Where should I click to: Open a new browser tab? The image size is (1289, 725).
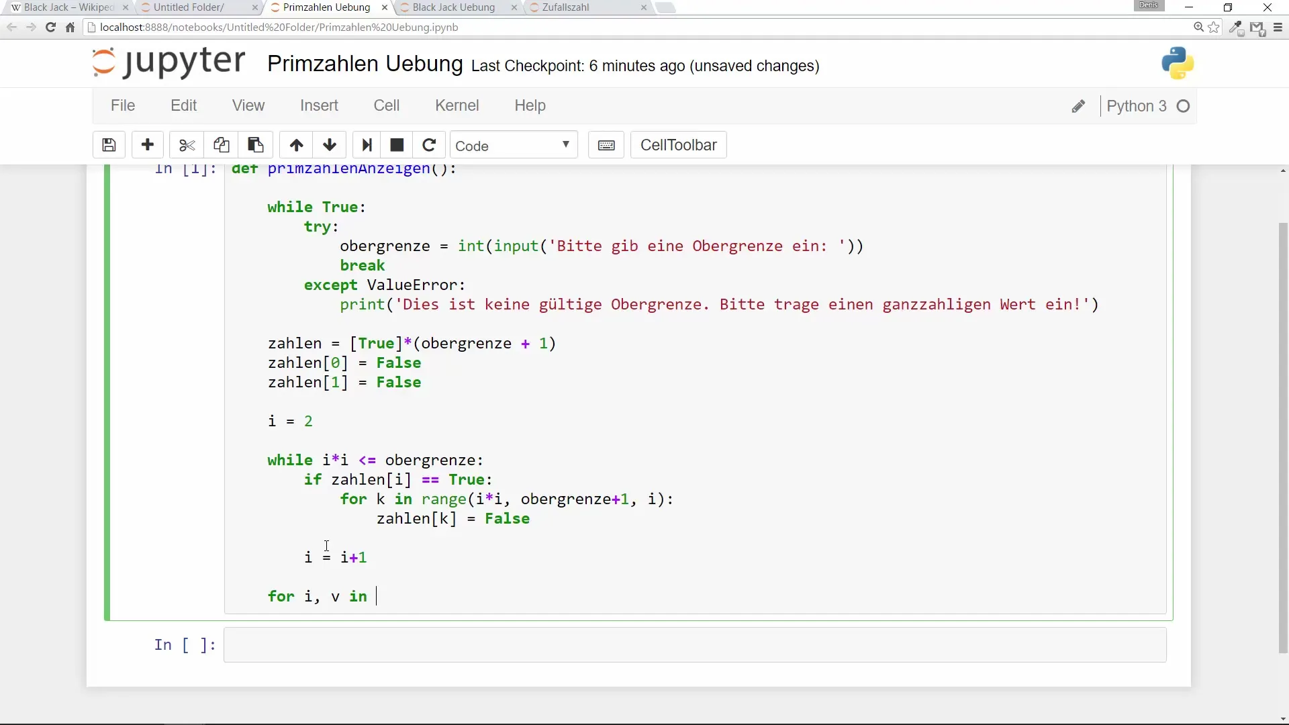665,7
